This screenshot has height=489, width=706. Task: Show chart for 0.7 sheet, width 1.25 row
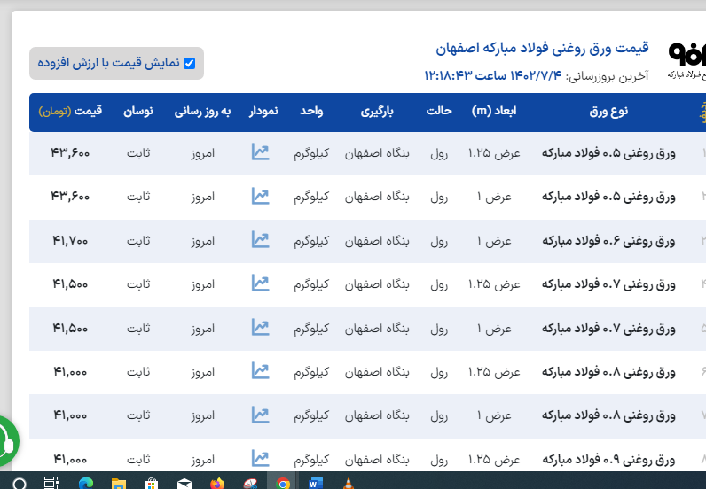pos(260,283)
